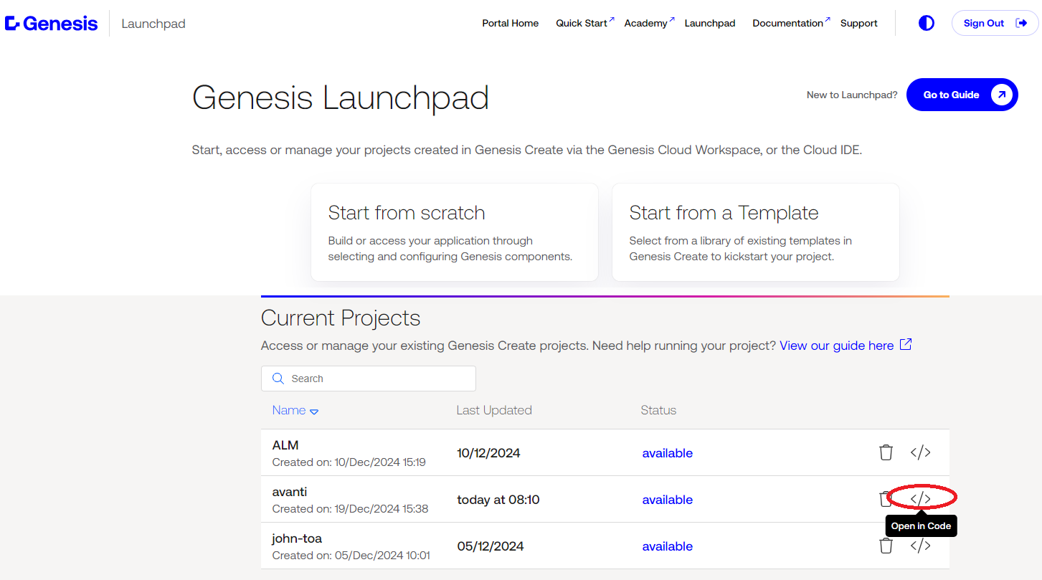Viewport: 1042px width, 580px height.
Task: Click the project Search input field
Action: tap(369, 379)
